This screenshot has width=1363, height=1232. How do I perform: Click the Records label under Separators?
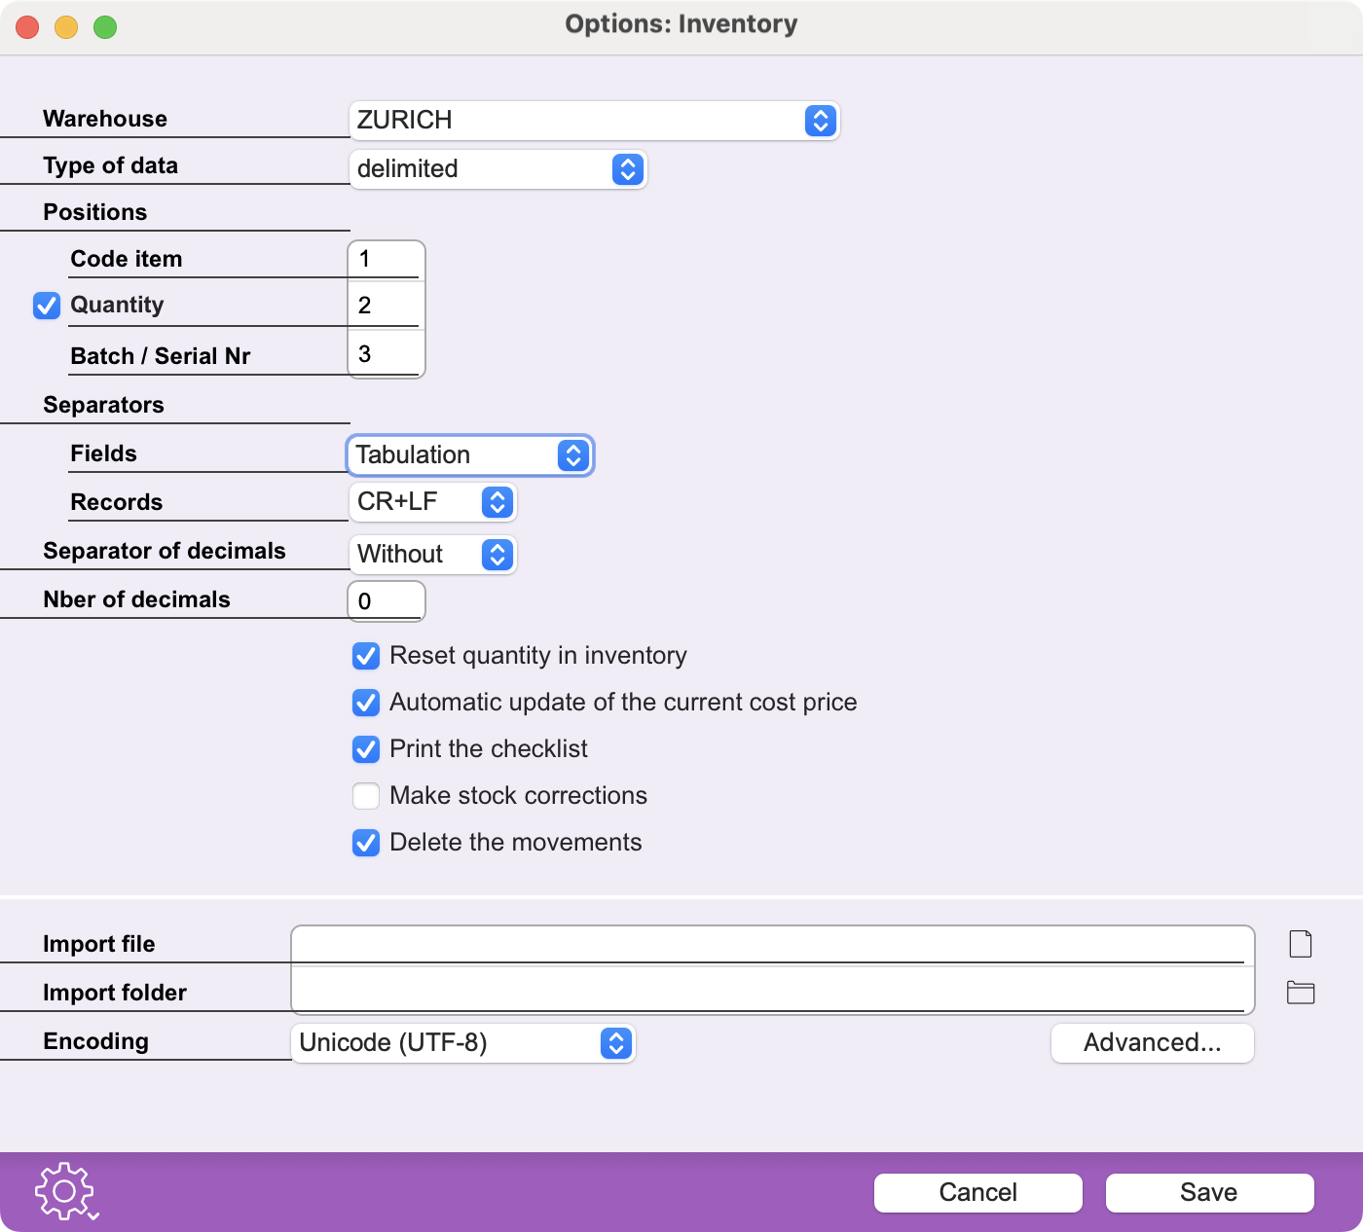click(116, 502)
